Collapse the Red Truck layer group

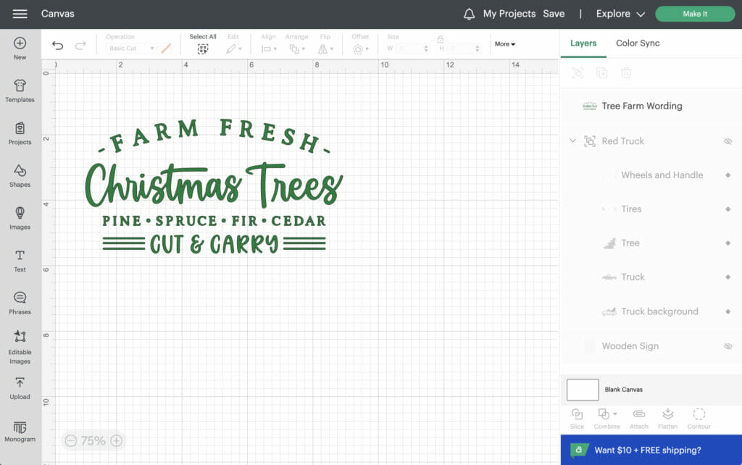coord(572,141)
